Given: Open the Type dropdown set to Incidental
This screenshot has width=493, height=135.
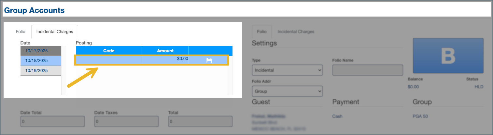Looking at the screenshot, I should (x=287, y=70).
